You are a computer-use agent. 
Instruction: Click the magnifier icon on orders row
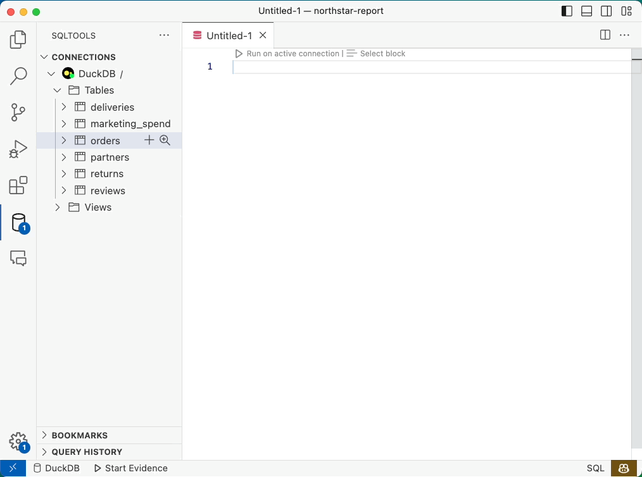pyautogui.click(x=165, y=140)
